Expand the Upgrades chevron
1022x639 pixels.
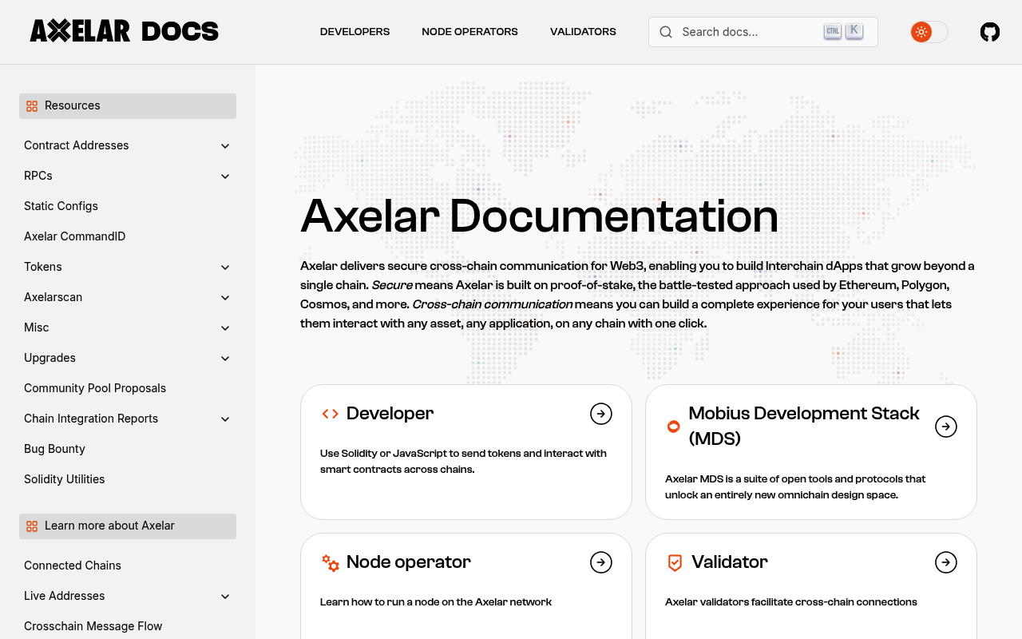(x=225, y=359)
